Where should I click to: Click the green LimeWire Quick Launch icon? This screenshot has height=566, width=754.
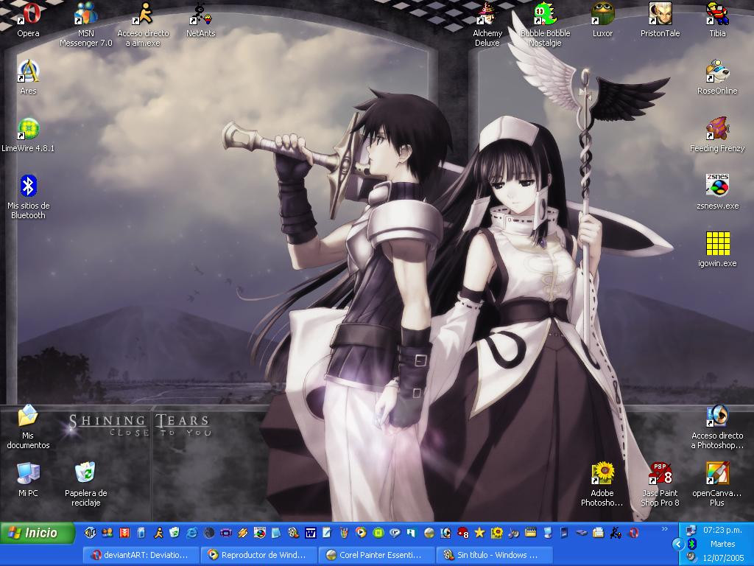pyautogui.click(x=378, y=532)
